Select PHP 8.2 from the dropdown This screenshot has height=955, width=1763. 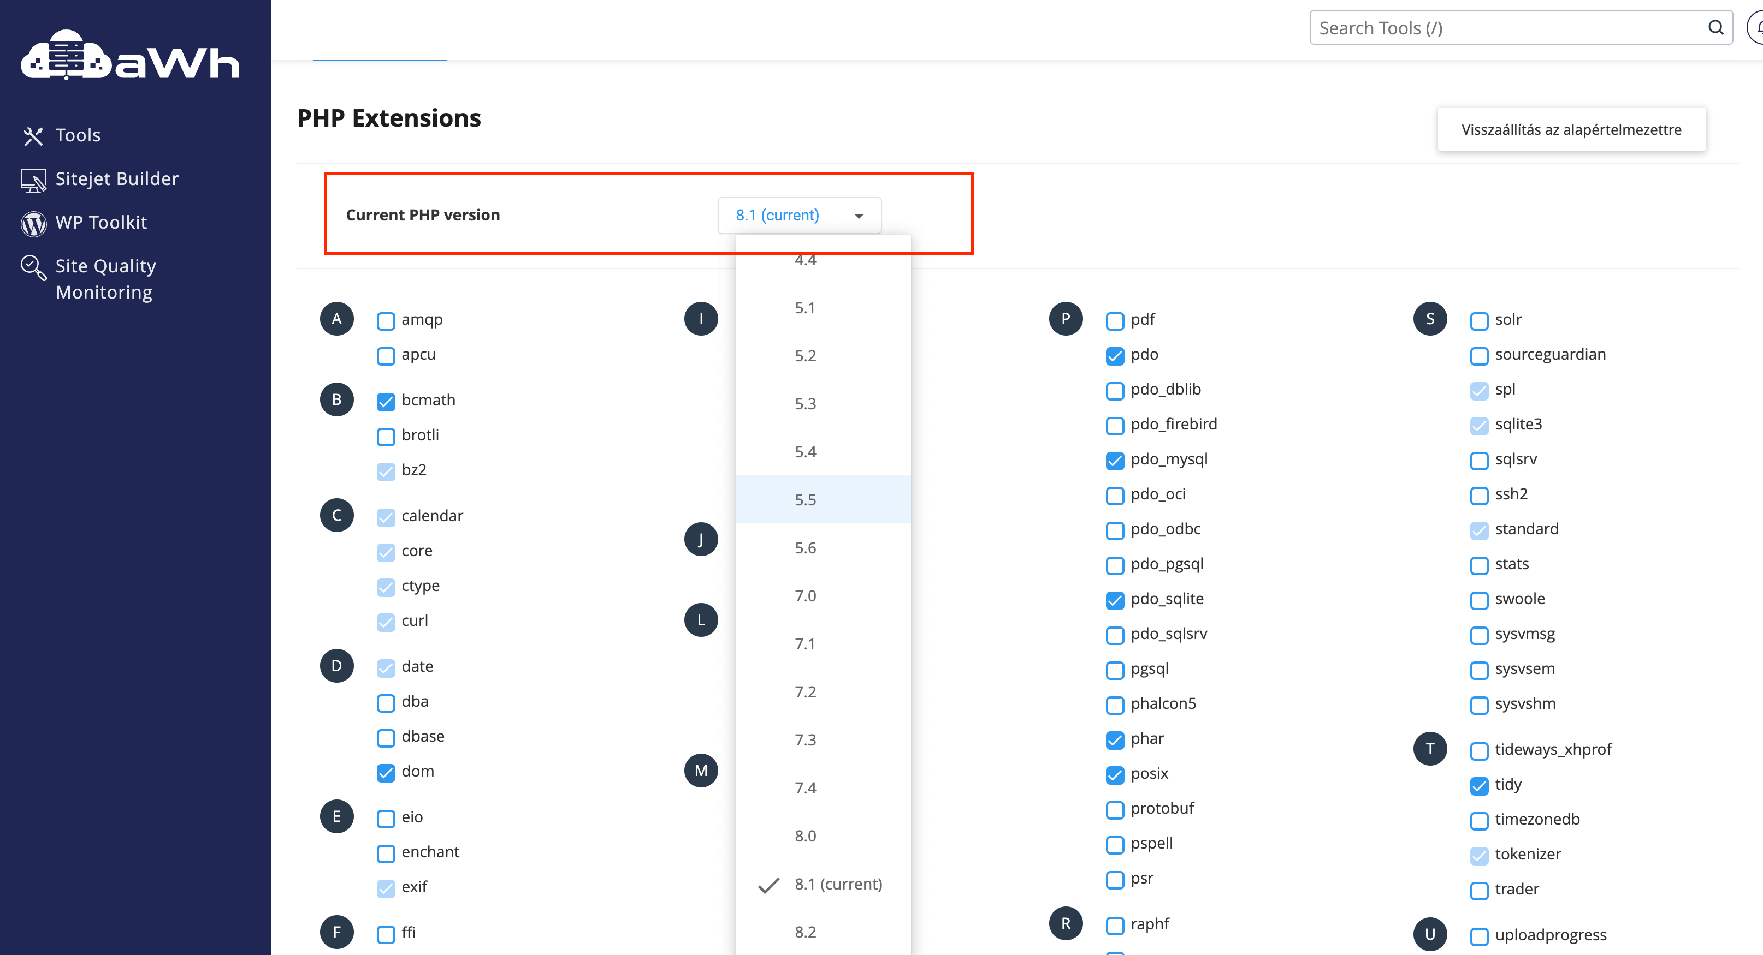pyautogui.click(x=823, y=932)
